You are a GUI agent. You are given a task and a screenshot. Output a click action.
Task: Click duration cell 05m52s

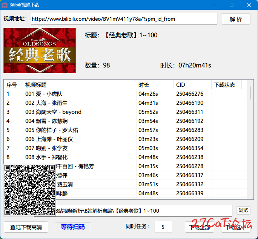pos(148,112)
